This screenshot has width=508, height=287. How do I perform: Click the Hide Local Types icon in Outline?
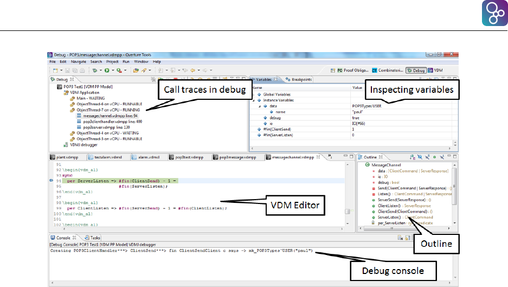point(442,157)
